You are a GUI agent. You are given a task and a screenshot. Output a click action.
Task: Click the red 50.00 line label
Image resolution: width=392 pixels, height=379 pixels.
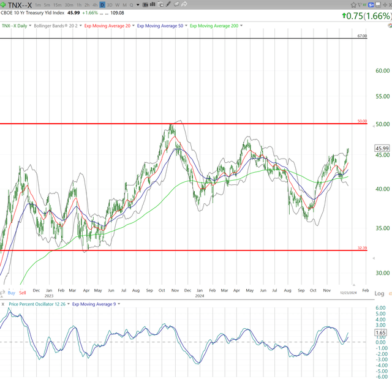tap(362, 121)
